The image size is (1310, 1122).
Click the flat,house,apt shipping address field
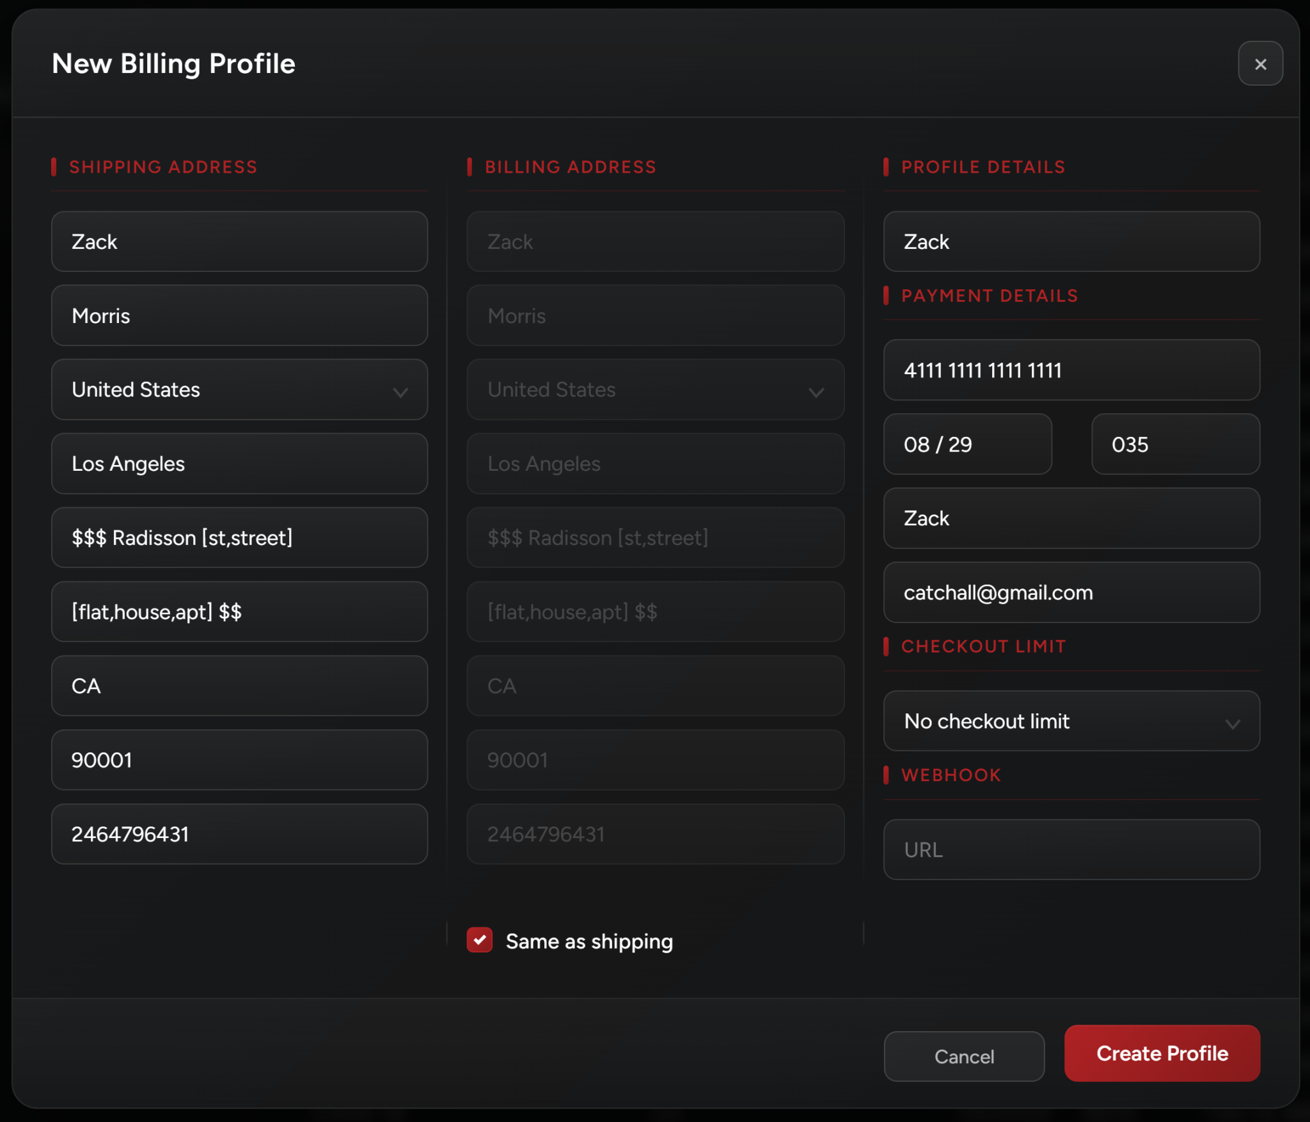pyautogui.click(x=239, y=612)
